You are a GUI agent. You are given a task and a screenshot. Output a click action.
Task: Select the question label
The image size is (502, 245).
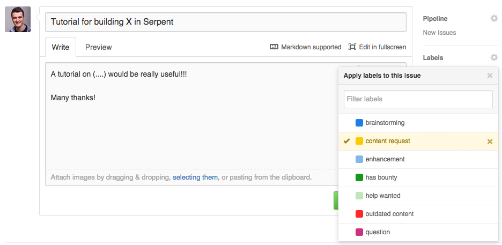378,232
